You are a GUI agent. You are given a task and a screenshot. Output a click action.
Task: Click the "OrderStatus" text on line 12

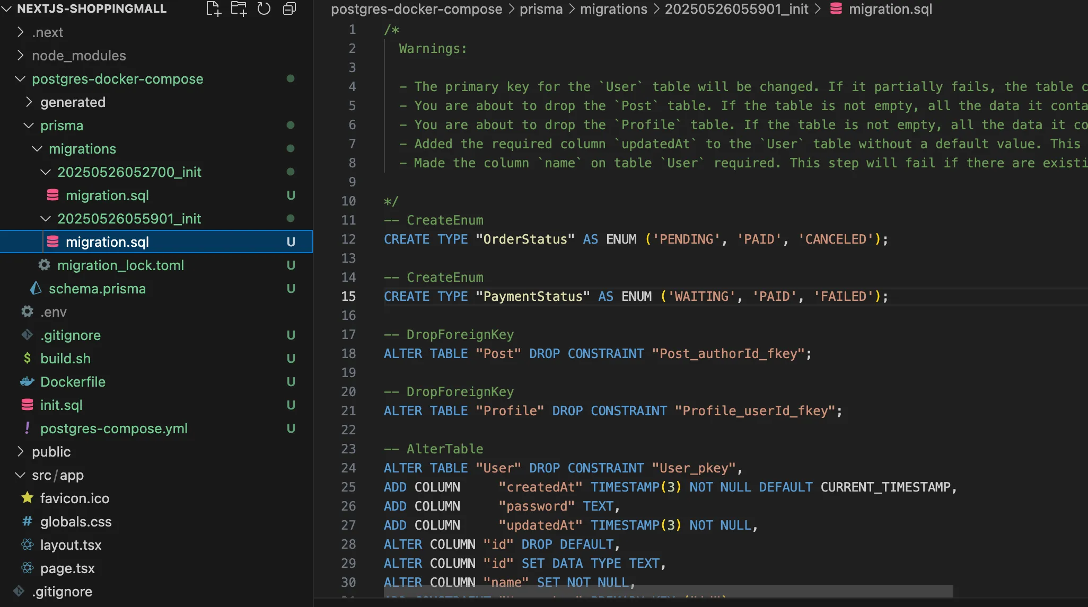click(525, 239)
